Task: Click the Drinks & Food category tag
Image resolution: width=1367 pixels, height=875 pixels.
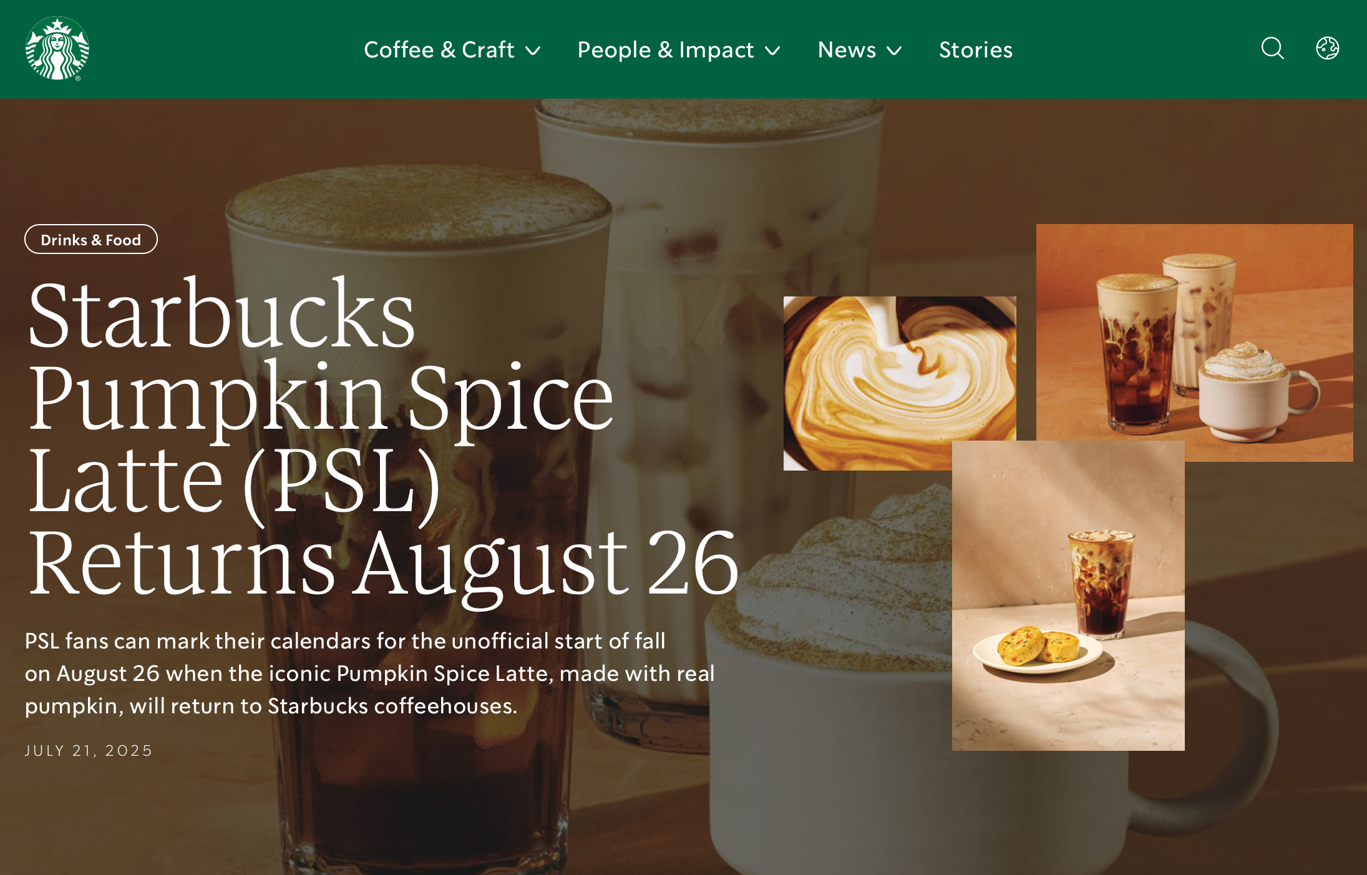Action: [91, 239]
